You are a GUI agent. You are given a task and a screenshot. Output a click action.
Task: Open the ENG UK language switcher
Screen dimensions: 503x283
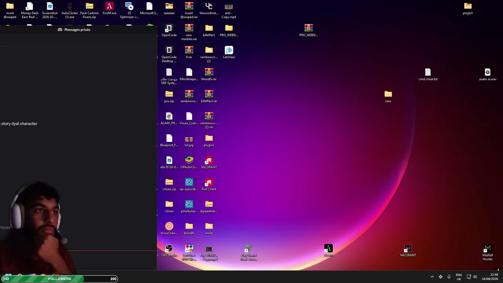click(459, 277)
